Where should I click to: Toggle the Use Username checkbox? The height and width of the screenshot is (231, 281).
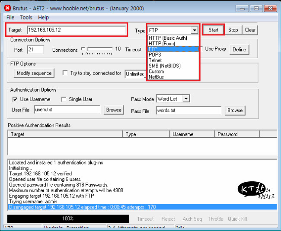click(x=15, y=99)
